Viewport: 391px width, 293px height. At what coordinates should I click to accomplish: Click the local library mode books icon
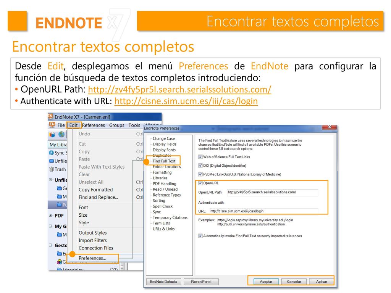tap(52, 135)
